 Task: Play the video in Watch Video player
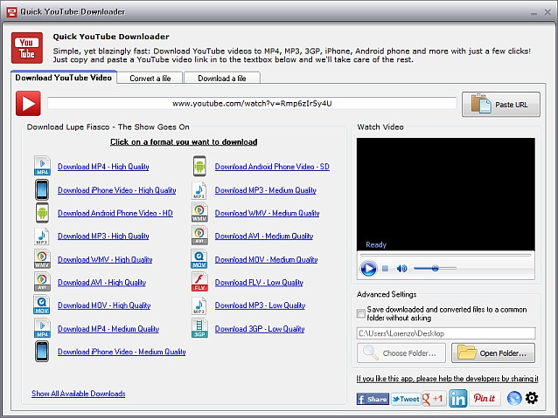pos(368,268)
